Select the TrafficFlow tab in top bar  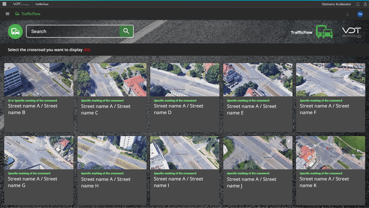tap(42, 4)
